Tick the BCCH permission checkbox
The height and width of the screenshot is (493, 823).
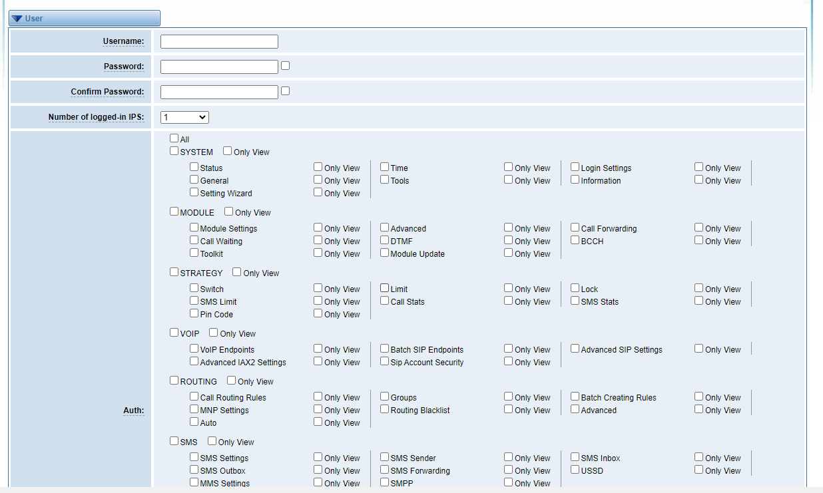click(575, 240)
